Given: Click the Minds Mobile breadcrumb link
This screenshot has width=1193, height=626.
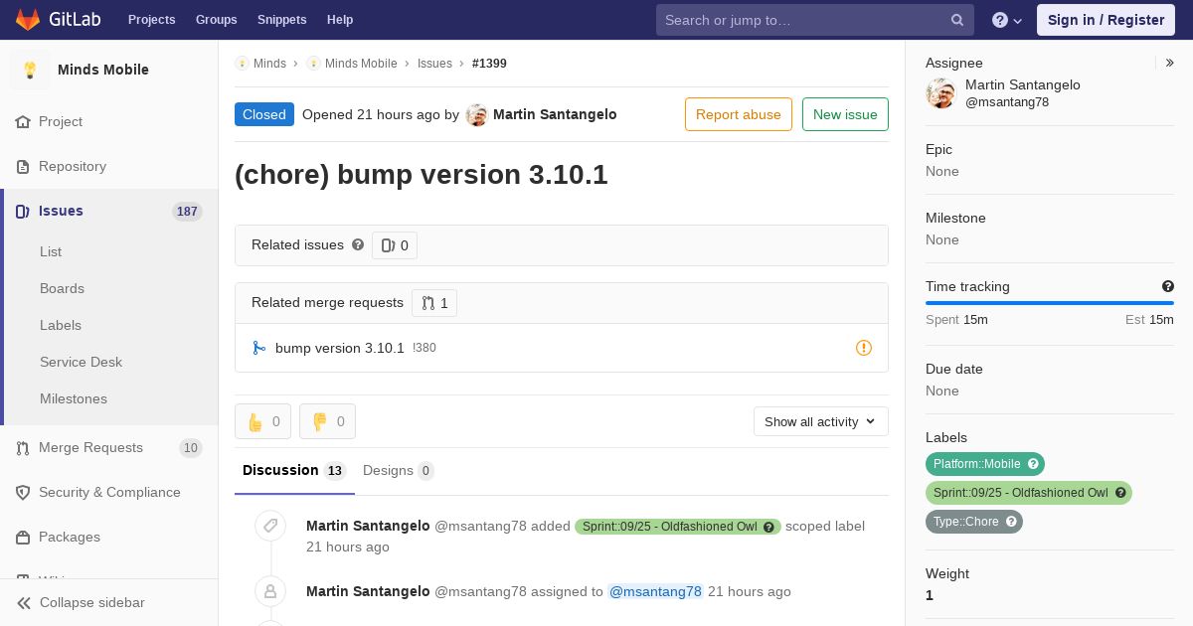Looking at the screenshot, I should [x=361, y=63].
